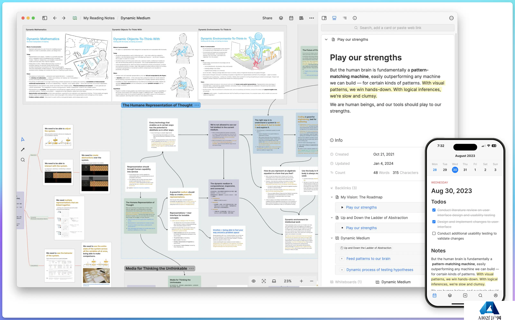This screenshot has height=320, width=515.
Task: Tap the profile icon in phone bottom bar
Action: pos(496,296)
